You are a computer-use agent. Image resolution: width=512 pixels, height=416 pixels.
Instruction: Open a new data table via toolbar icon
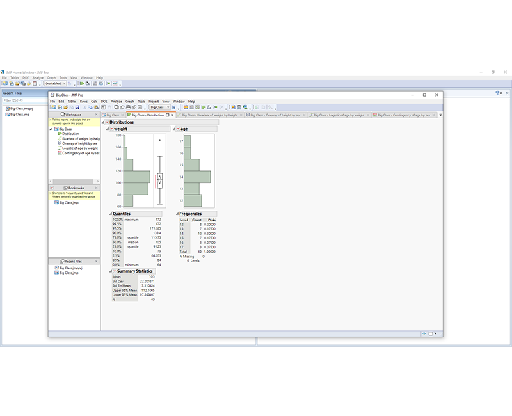pyautogui.click(x=54, y=106)
